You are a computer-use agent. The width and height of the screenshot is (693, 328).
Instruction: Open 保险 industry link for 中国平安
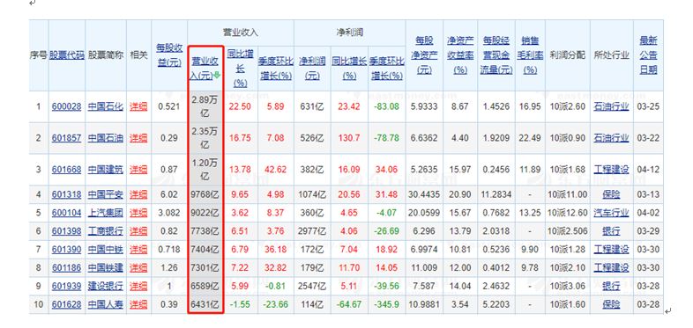[611, 194]
